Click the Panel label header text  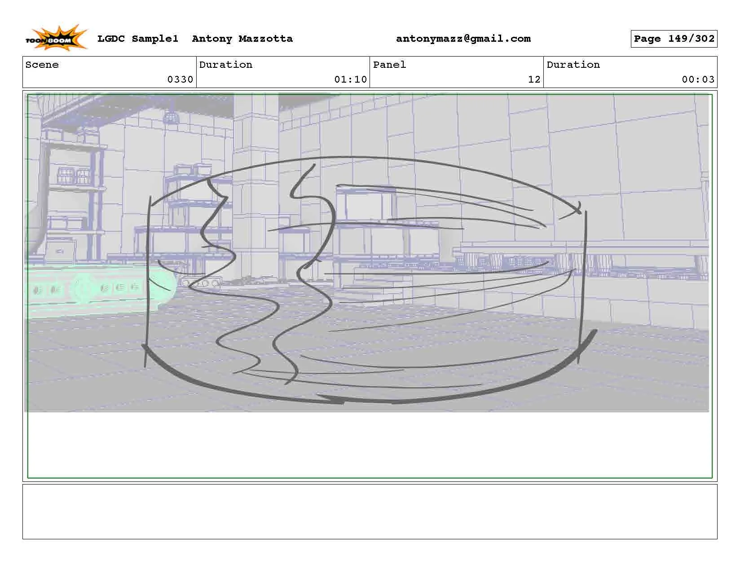click(389, 65)
